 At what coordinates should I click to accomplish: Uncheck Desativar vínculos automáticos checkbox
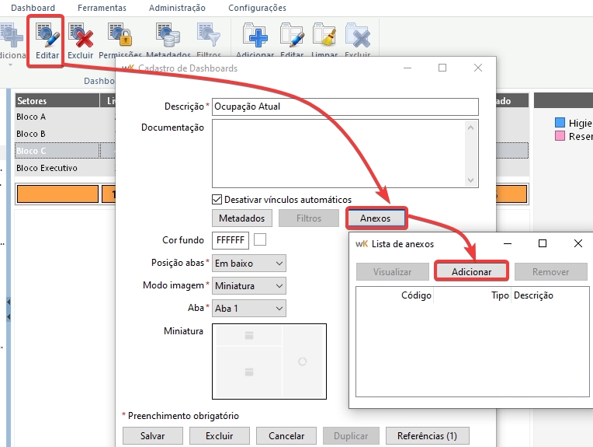click(x=217, y=200)
